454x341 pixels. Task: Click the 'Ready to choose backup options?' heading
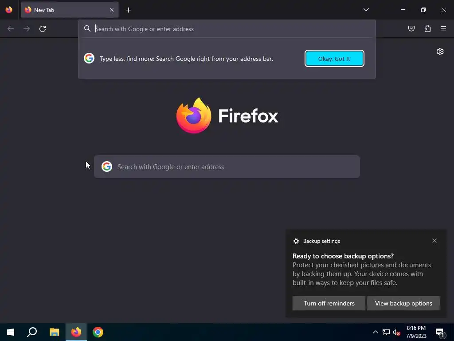[343, 256]
